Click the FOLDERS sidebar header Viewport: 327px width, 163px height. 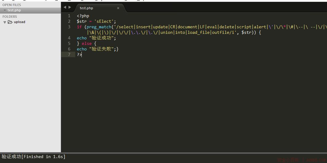(10, 17)
